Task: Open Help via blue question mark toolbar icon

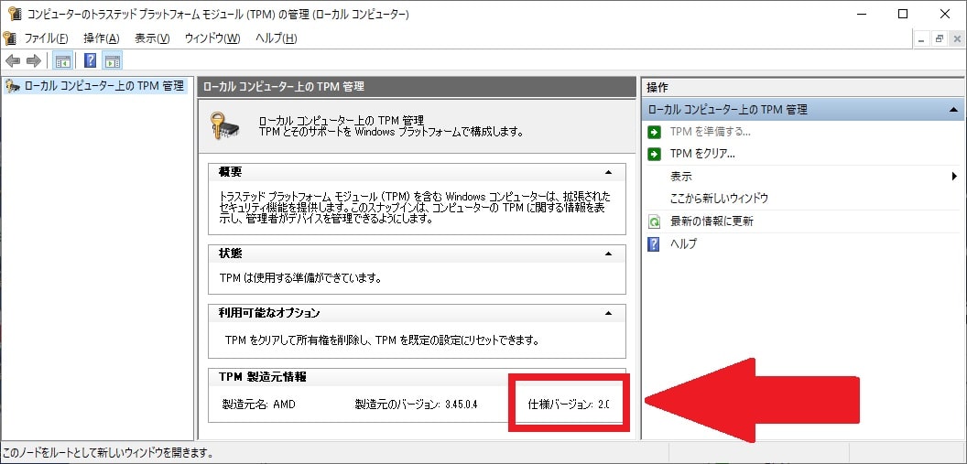Action: pos(90,60)
